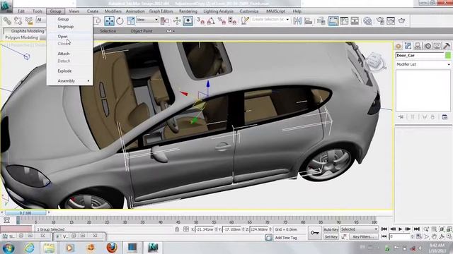Viewport: 453px width, 254px height.
Task: Open the Rendering menu
Action: [x=188, y=11]
